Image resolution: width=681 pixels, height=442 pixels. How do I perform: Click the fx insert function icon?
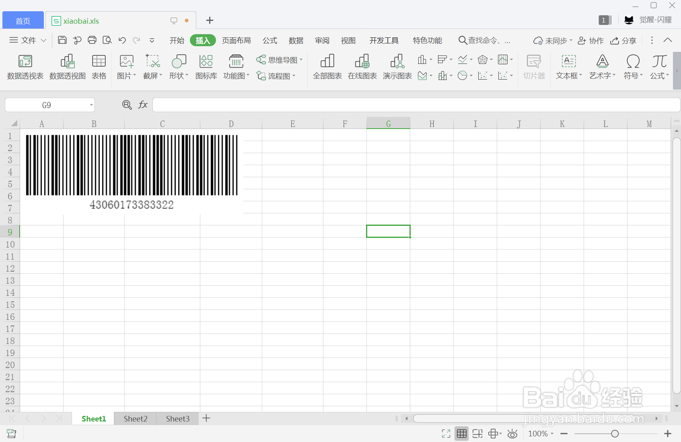click(x=143, y=105)
